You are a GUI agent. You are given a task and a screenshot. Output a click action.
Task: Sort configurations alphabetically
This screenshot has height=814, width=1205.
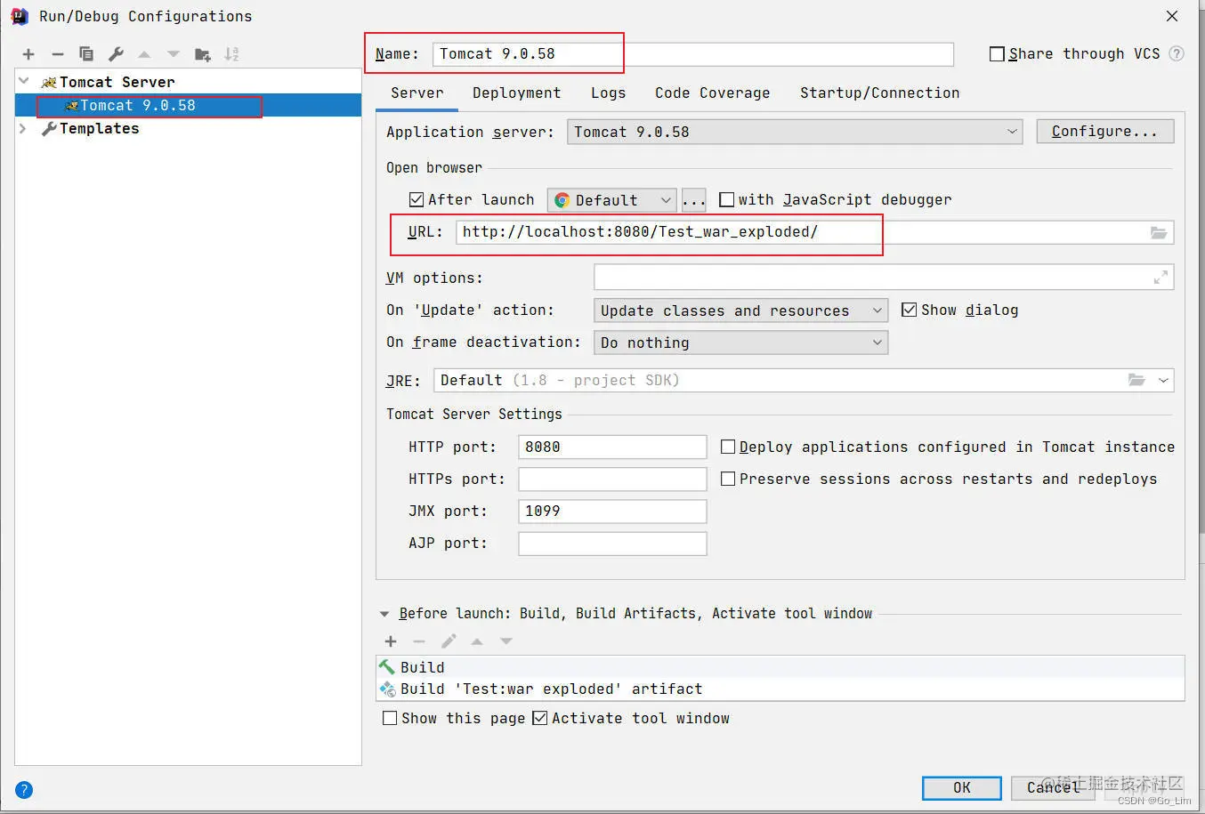[x=231, y=54]
